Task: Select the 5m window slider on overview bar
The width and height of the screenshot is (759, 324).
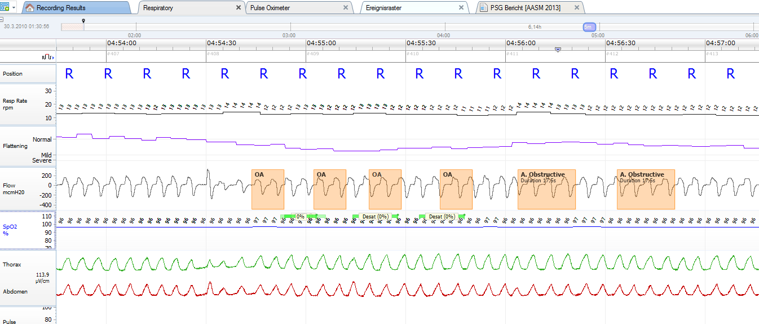Action: coord(589,27)
